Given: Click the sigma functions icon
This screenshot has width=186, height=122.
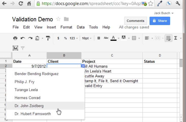Looking at the screenshot, I should 176,38.
